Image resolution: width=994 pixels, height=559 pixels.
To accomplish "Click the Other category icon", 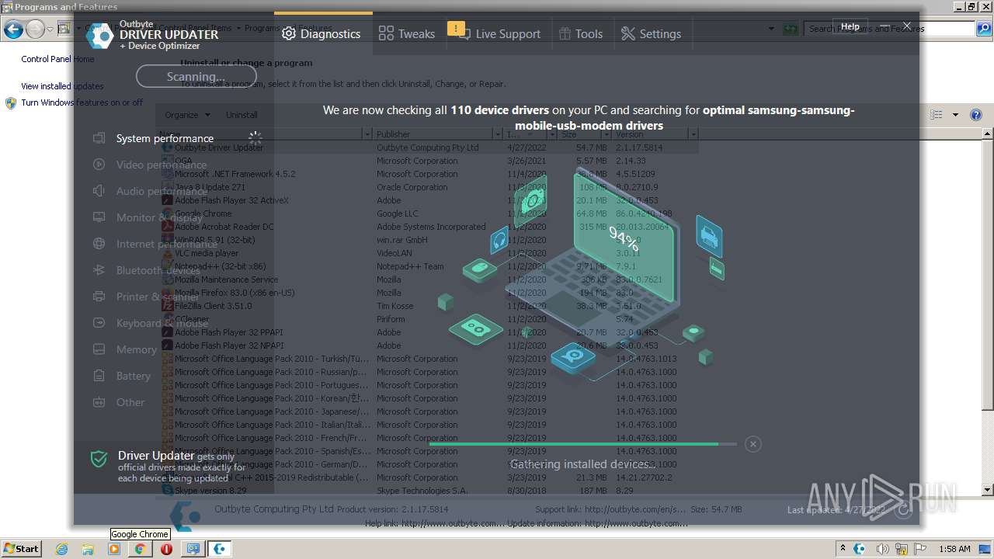I will pos(99,402).
